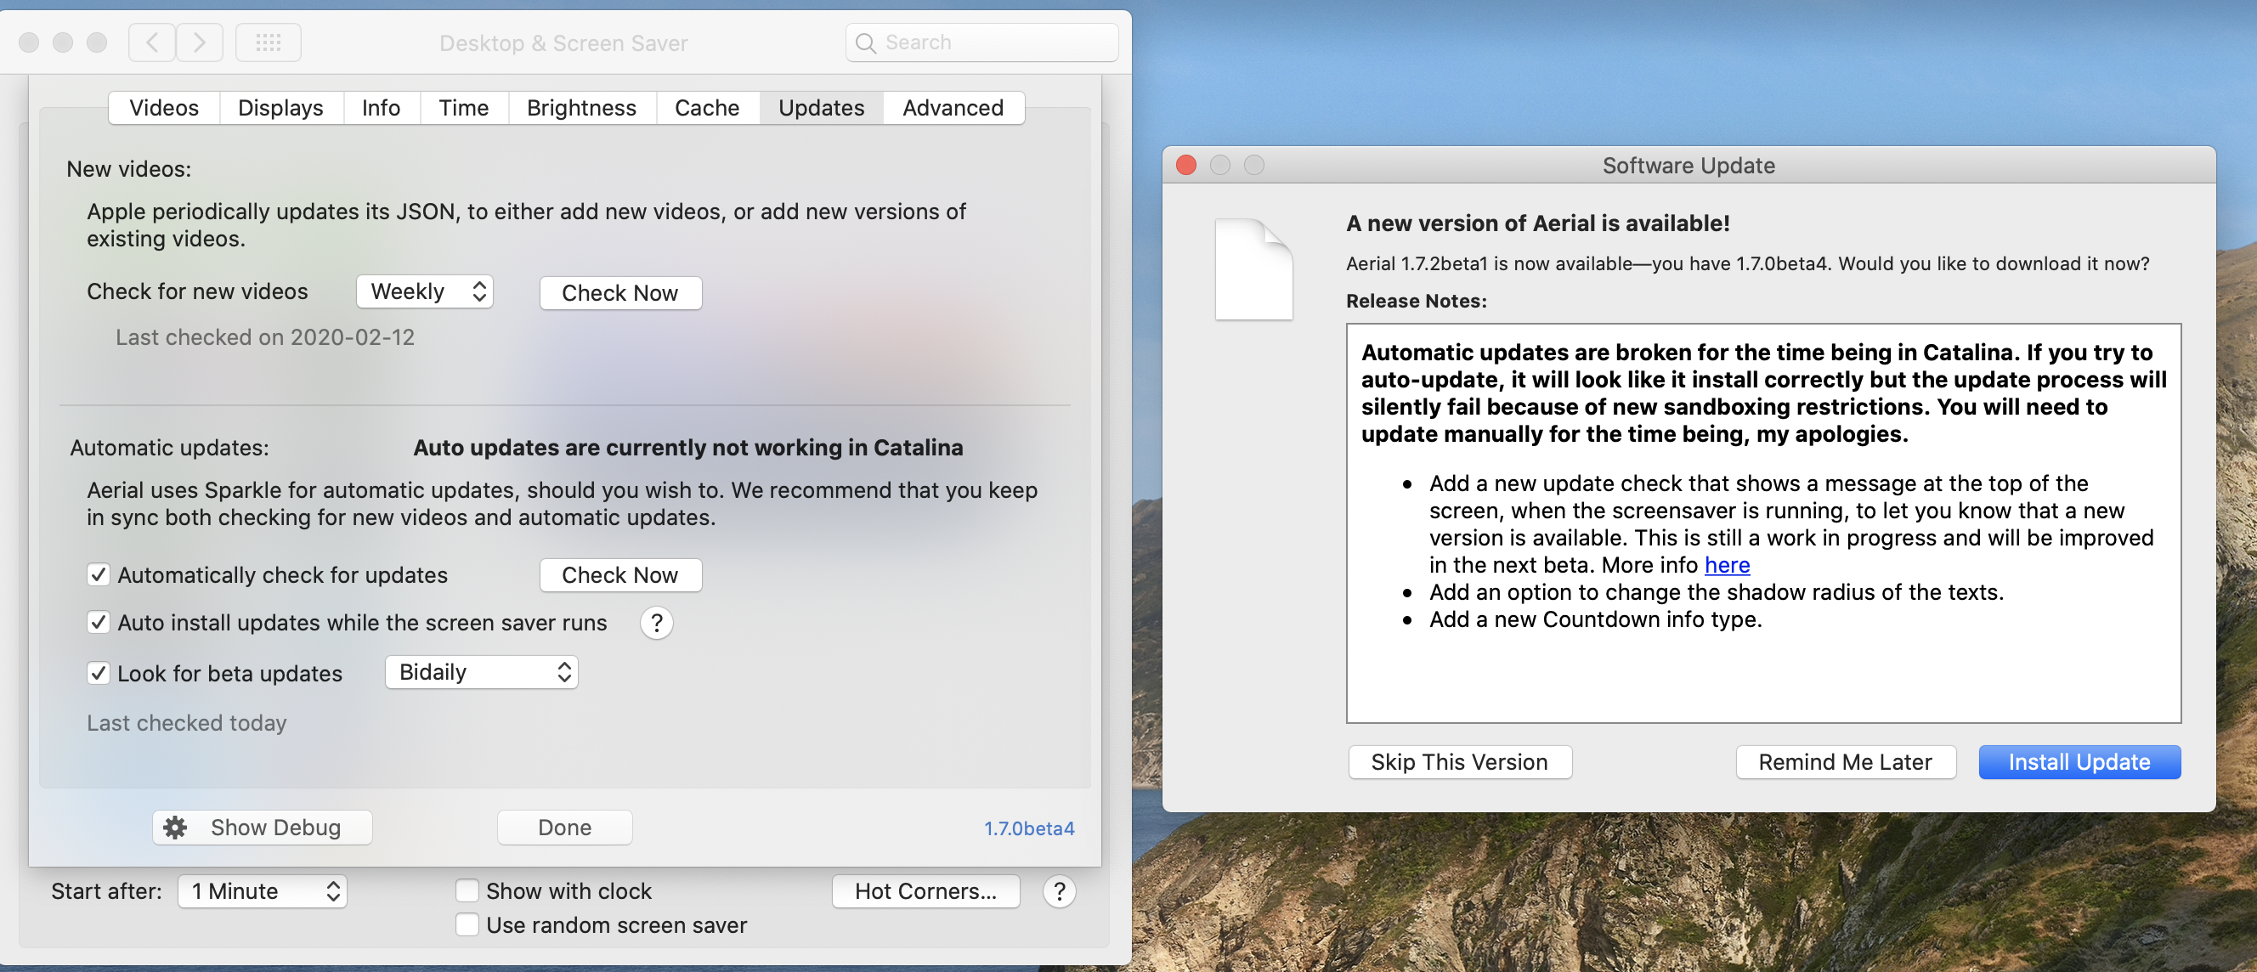Select the Updates tab
2257x972 pixels.
821,108
